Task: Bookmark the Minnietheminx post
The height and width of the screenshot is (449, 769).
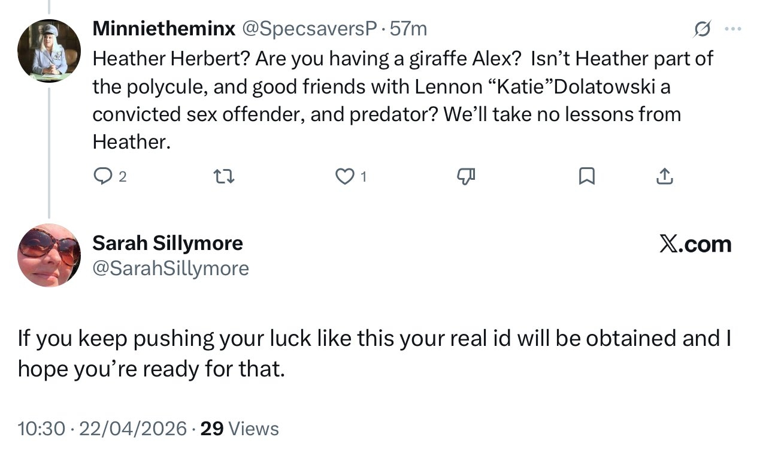Action: coord(587,176)
